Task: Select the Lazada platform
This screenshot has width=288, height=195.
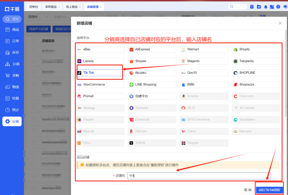Action: (100, 61)
